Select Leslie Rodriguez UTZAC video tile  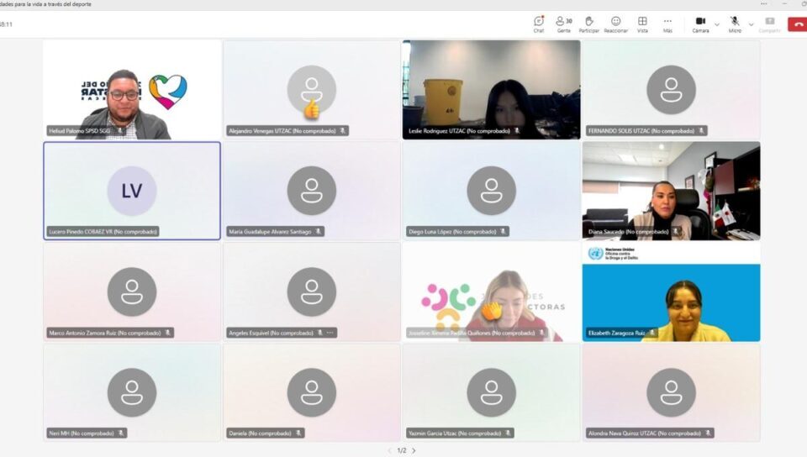[x=491, y=88]
